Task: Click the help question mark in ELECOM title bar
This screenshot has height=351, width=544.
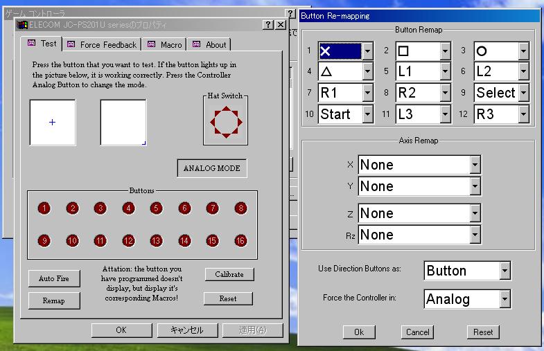Action: click(267, 25)
